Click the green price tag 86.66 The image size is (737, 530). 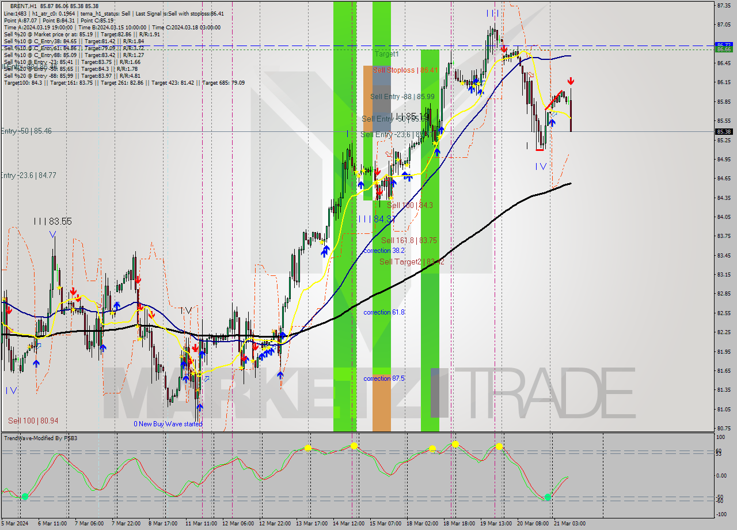[x=724, y=50]
